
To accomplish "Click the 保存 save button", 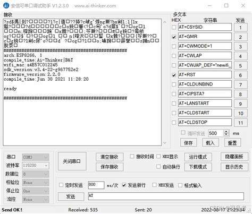I will pos(188,143).
